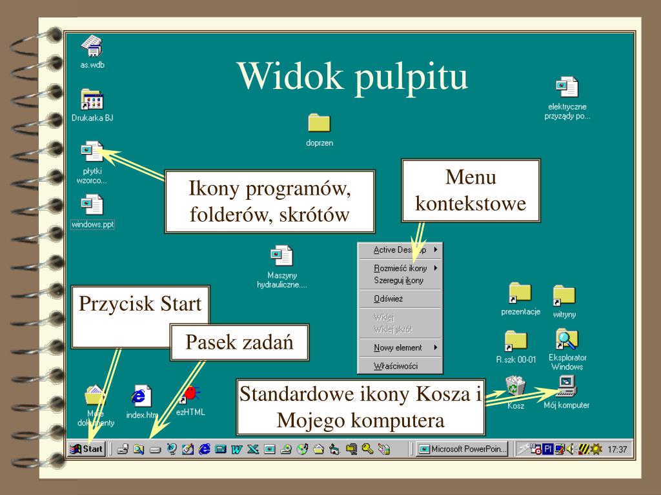Image resolution: width=661 pixels, height=495 pixels.
Task: Click Internet Explorer icon in quick launch
Action: coord(204,449)
